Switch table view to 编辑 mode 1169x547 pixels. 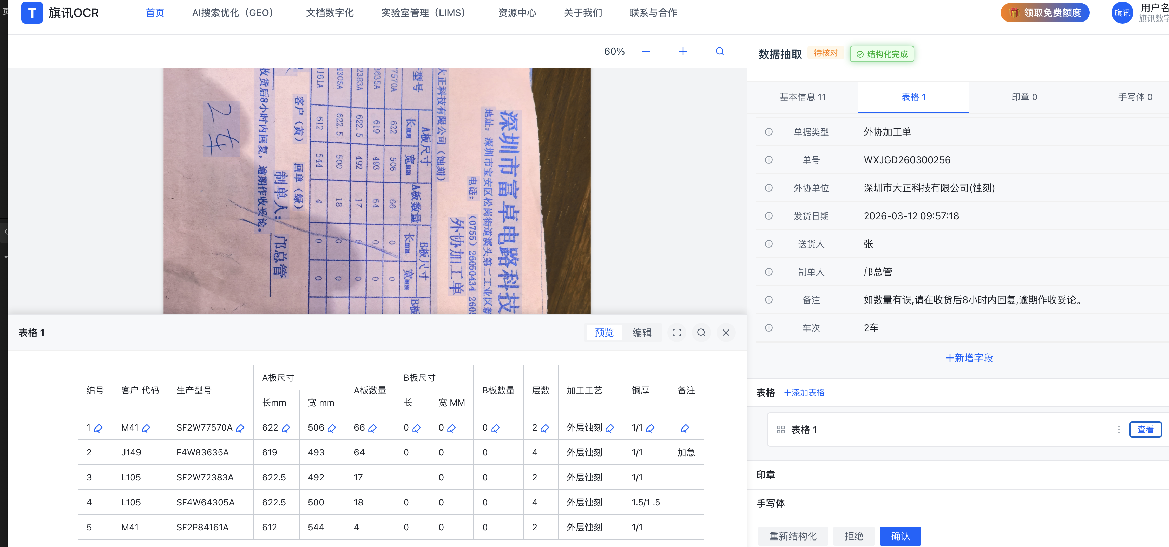(642, 333)
